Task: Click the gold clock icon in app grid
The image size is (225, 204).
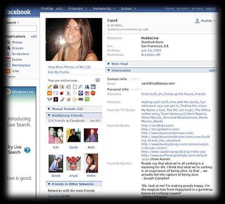Action: pyautogui.click(x=74, y=99)
